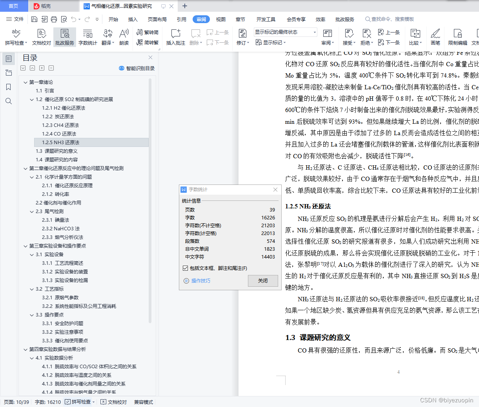Click 字数: 16210 in status bar
Screen dimensions: 479x407
pyautogui.click(x=48, y=402)
